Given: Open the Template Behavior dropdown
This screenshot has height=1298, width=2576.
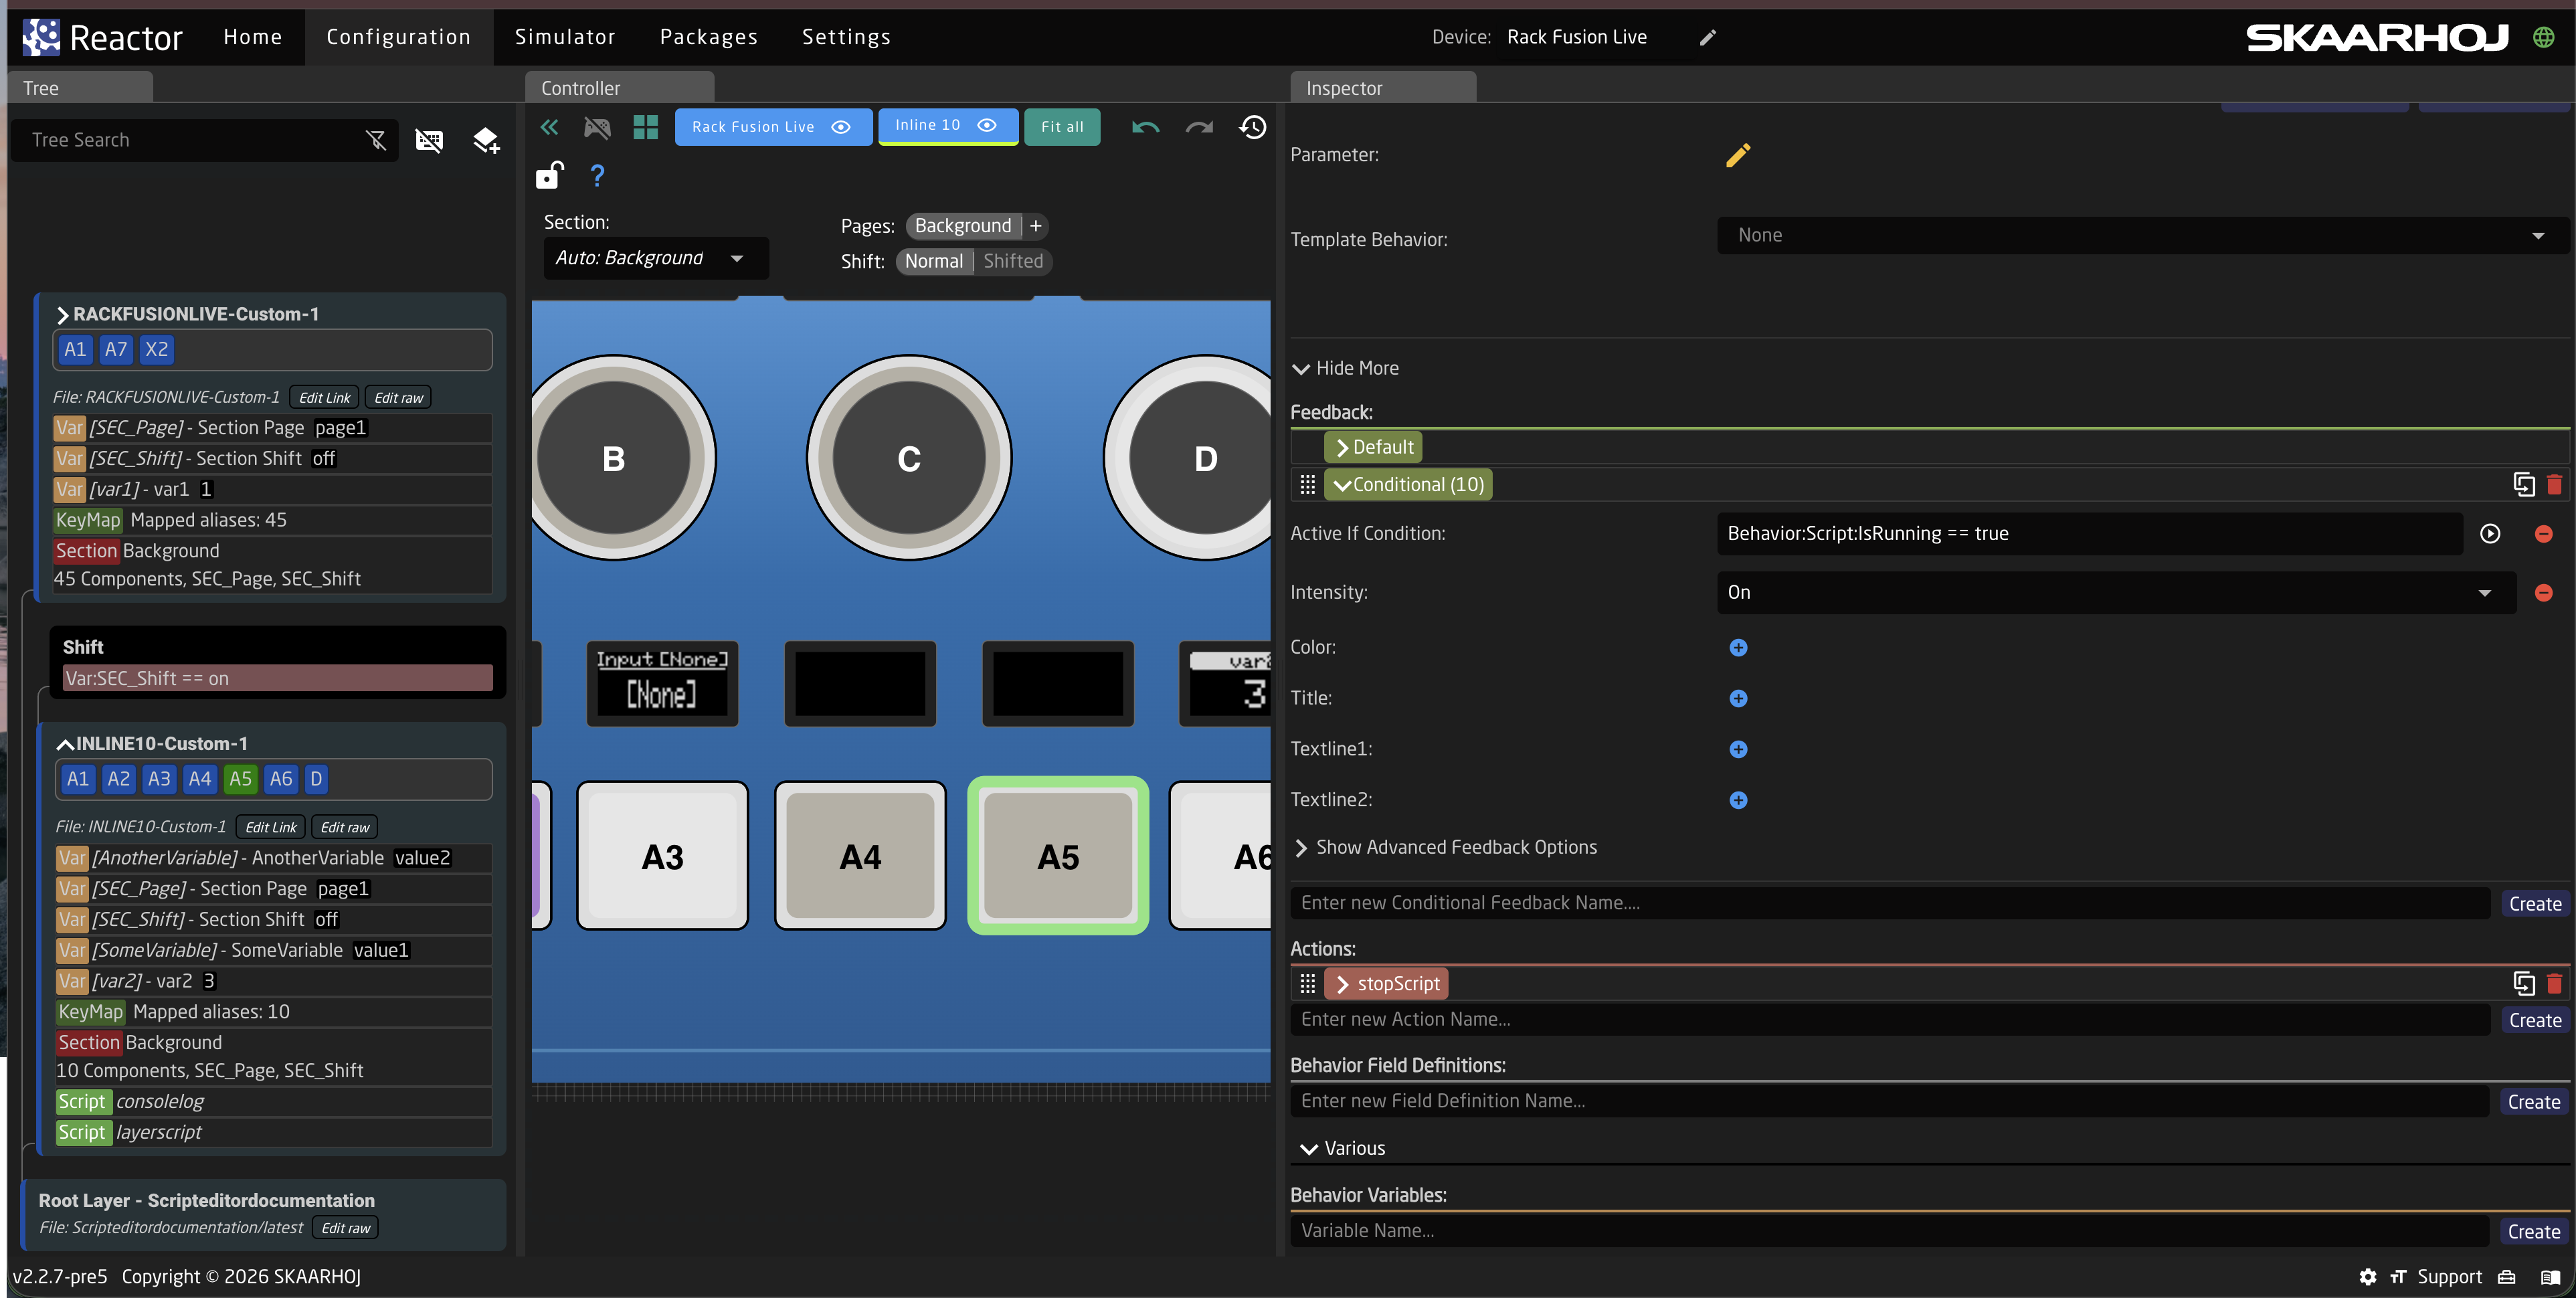Looking at the screenshot, I should pyautogui.click(x=2142, y=236).
